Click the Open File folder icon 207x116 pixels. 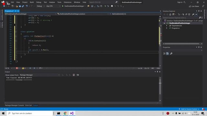coord(17,6)
